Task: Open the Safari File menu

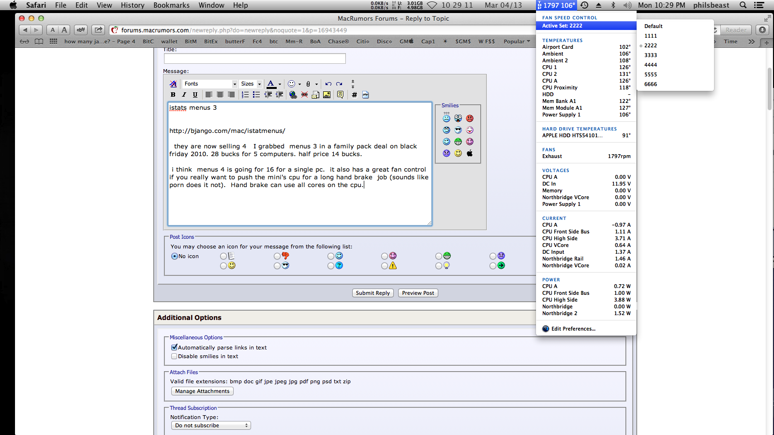Action: point(60,5)
